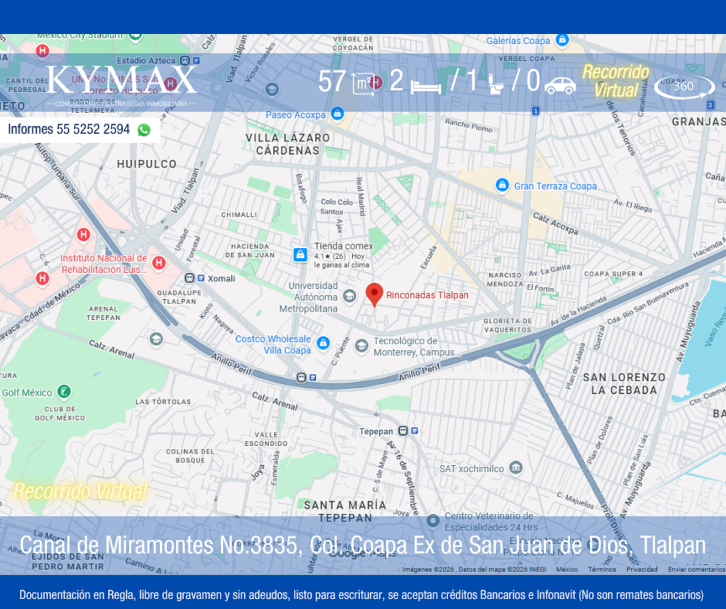Screen dimensions: 726x609
Task: Click the Paseo Acoxpa label
Action: pos(295,115)
